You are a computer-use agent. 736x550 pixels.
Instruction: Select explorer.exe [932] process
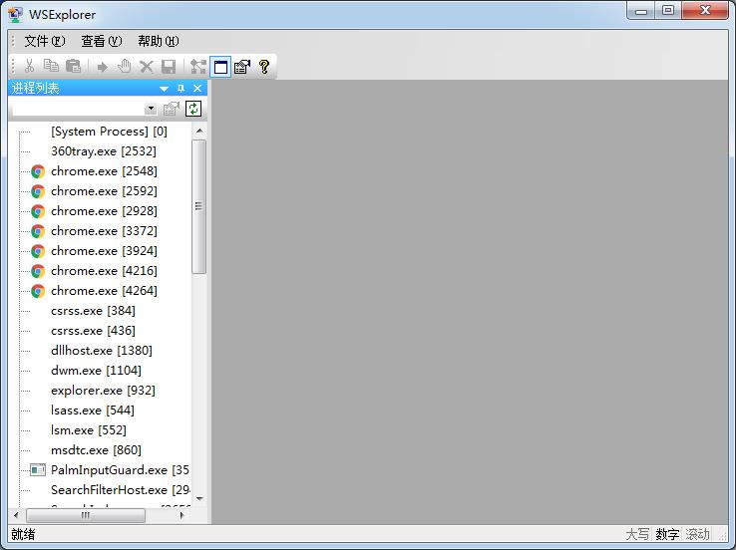coord(103,391)
